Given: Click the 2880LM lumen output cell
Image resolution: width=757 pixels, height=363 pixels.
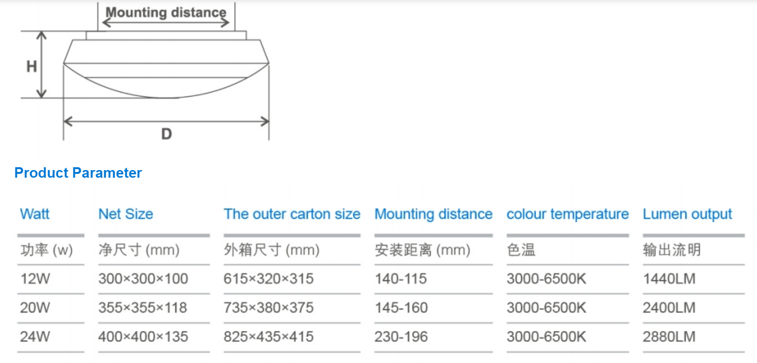Looking at the screenshot, I should point(669,337).
